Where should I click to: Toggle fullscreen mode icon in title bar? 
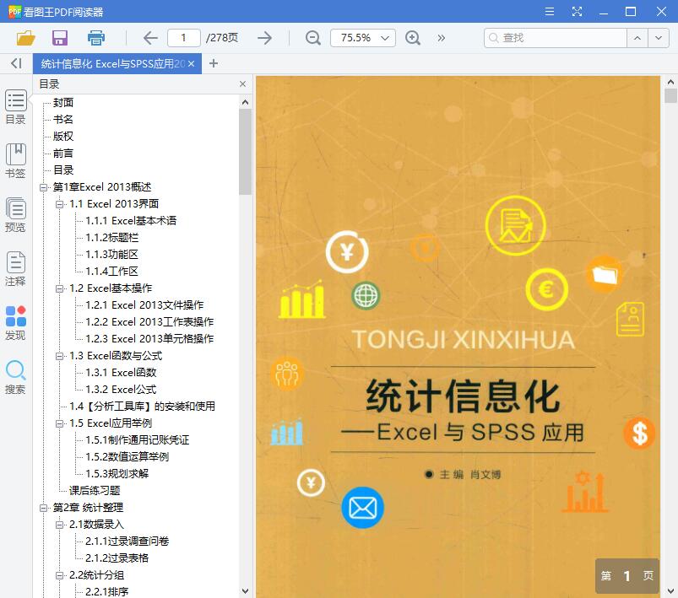click(x=577, y=11)
